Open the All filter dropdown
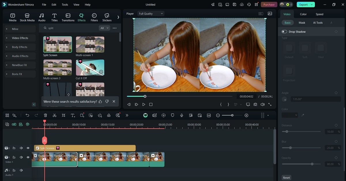The image size is (346, 181). tap(104, 28)
